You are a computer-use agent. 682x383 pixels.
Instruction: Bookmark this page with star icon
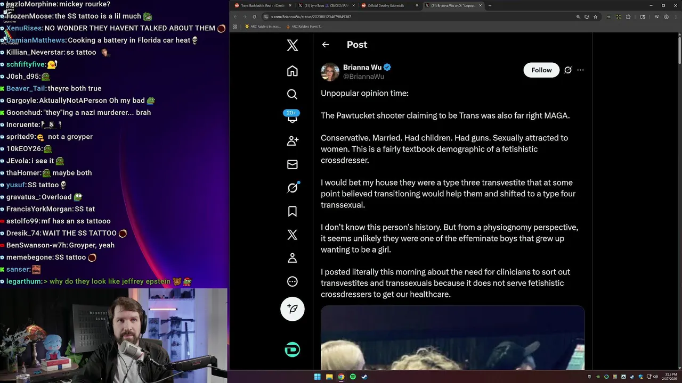595,16
